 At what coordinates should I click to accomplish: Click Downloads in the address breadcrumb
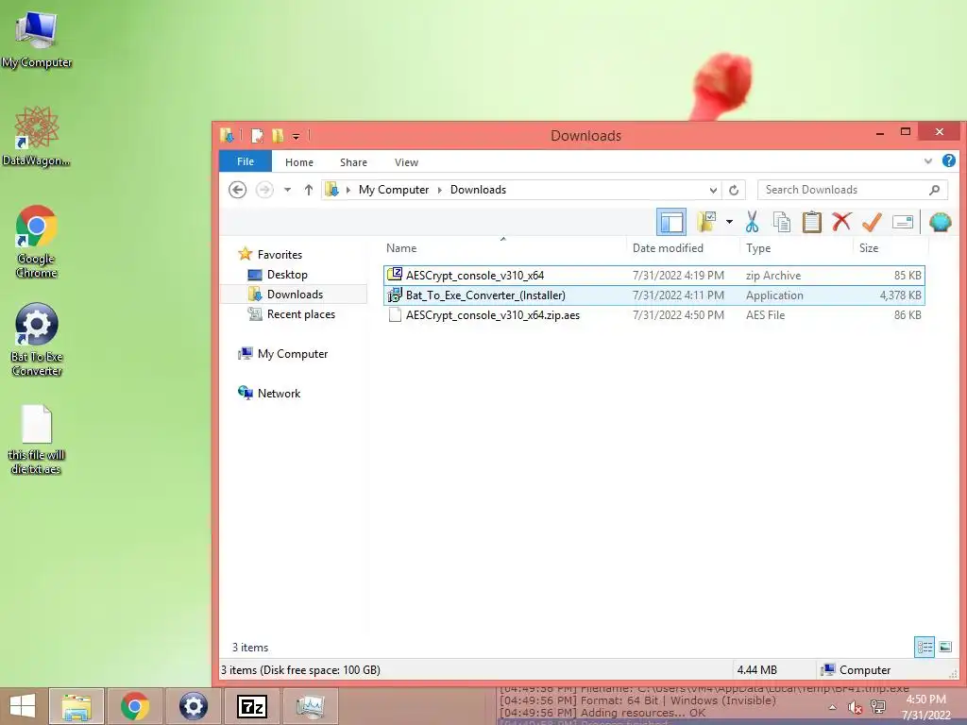[478, 190]
